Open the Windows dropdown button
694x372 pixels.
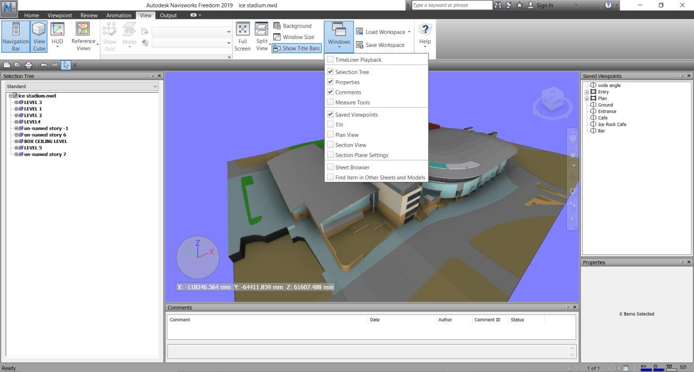pyautogui.click(x=339, y=36)
